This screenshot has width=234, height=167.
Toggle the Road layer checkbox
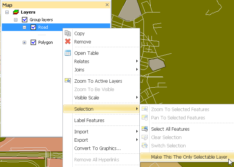(x=33, y=27)
